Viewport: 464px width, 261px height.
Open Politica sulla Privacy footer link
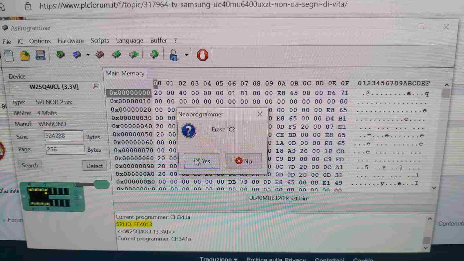point(276,259)
